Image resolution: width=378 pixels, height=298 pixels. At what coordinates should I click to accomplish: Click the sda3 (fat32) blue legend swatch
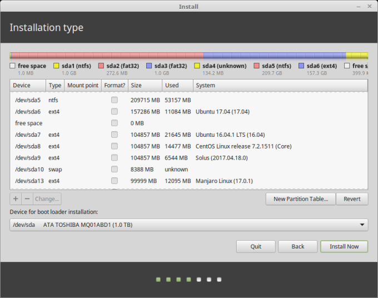click(x=149, y=66)
